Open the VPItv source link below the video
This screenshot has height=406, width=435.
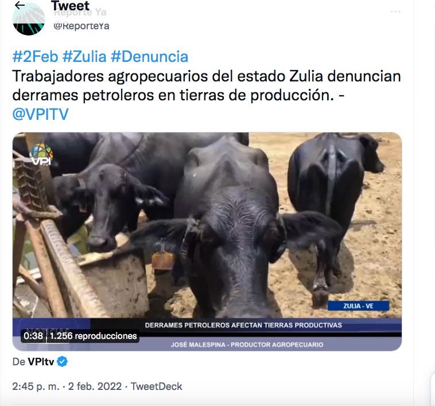click(41, 362)
